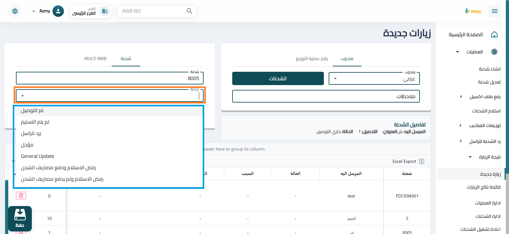The image size is (509, 234).
Task: Collapse the الحالة status dropdown
Action: point(23,96)
